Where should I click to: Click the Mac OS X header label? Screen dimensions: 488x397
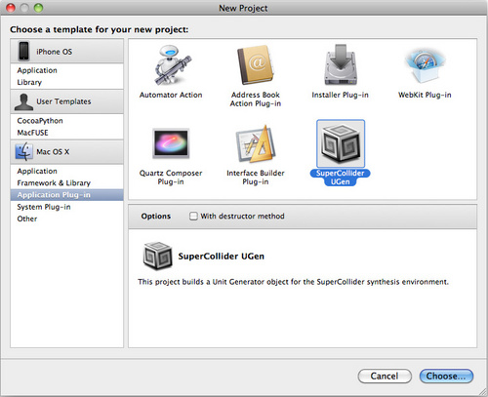pyautogui.click(x=53, y=152)
